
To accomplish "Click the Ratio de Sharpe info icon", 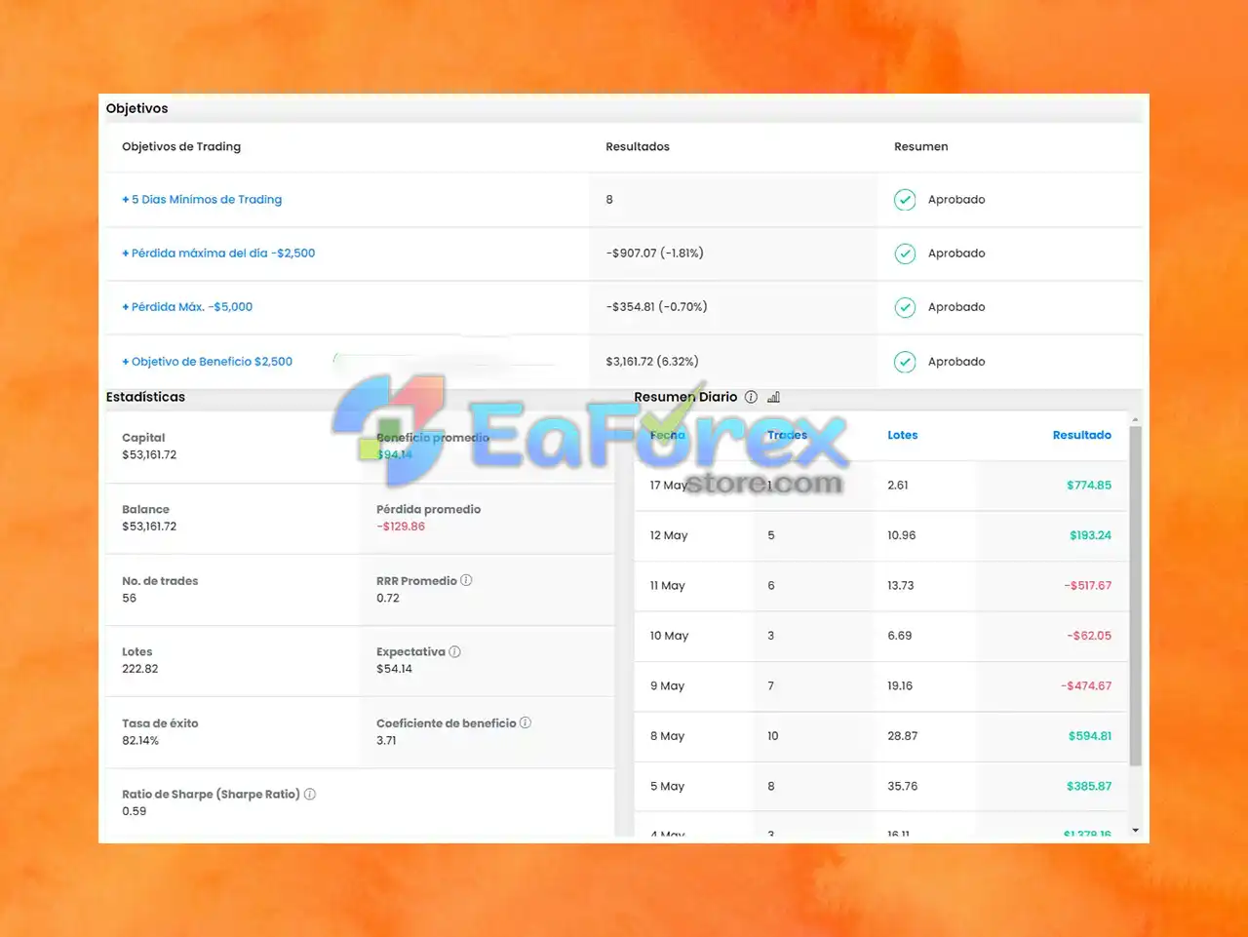I will pos(310,794).
